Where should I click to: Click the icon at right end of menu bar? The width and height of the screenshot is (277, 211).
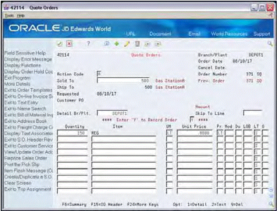pos(271,16)
